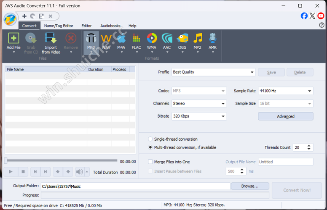
Task: Enable Single-thread conversion option
Action: [x=150, y=139]
